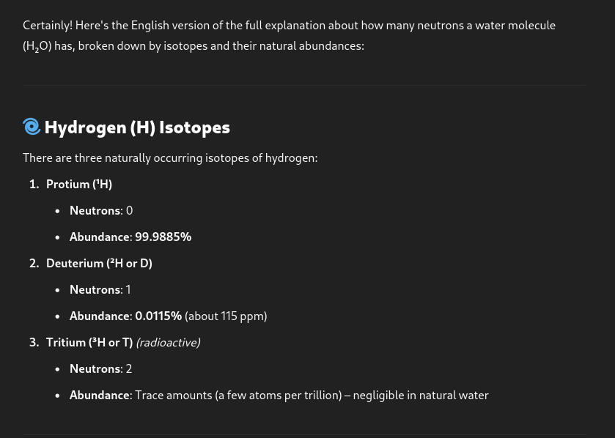Click the "Abundance" label under Deuterium

(100, 316)
